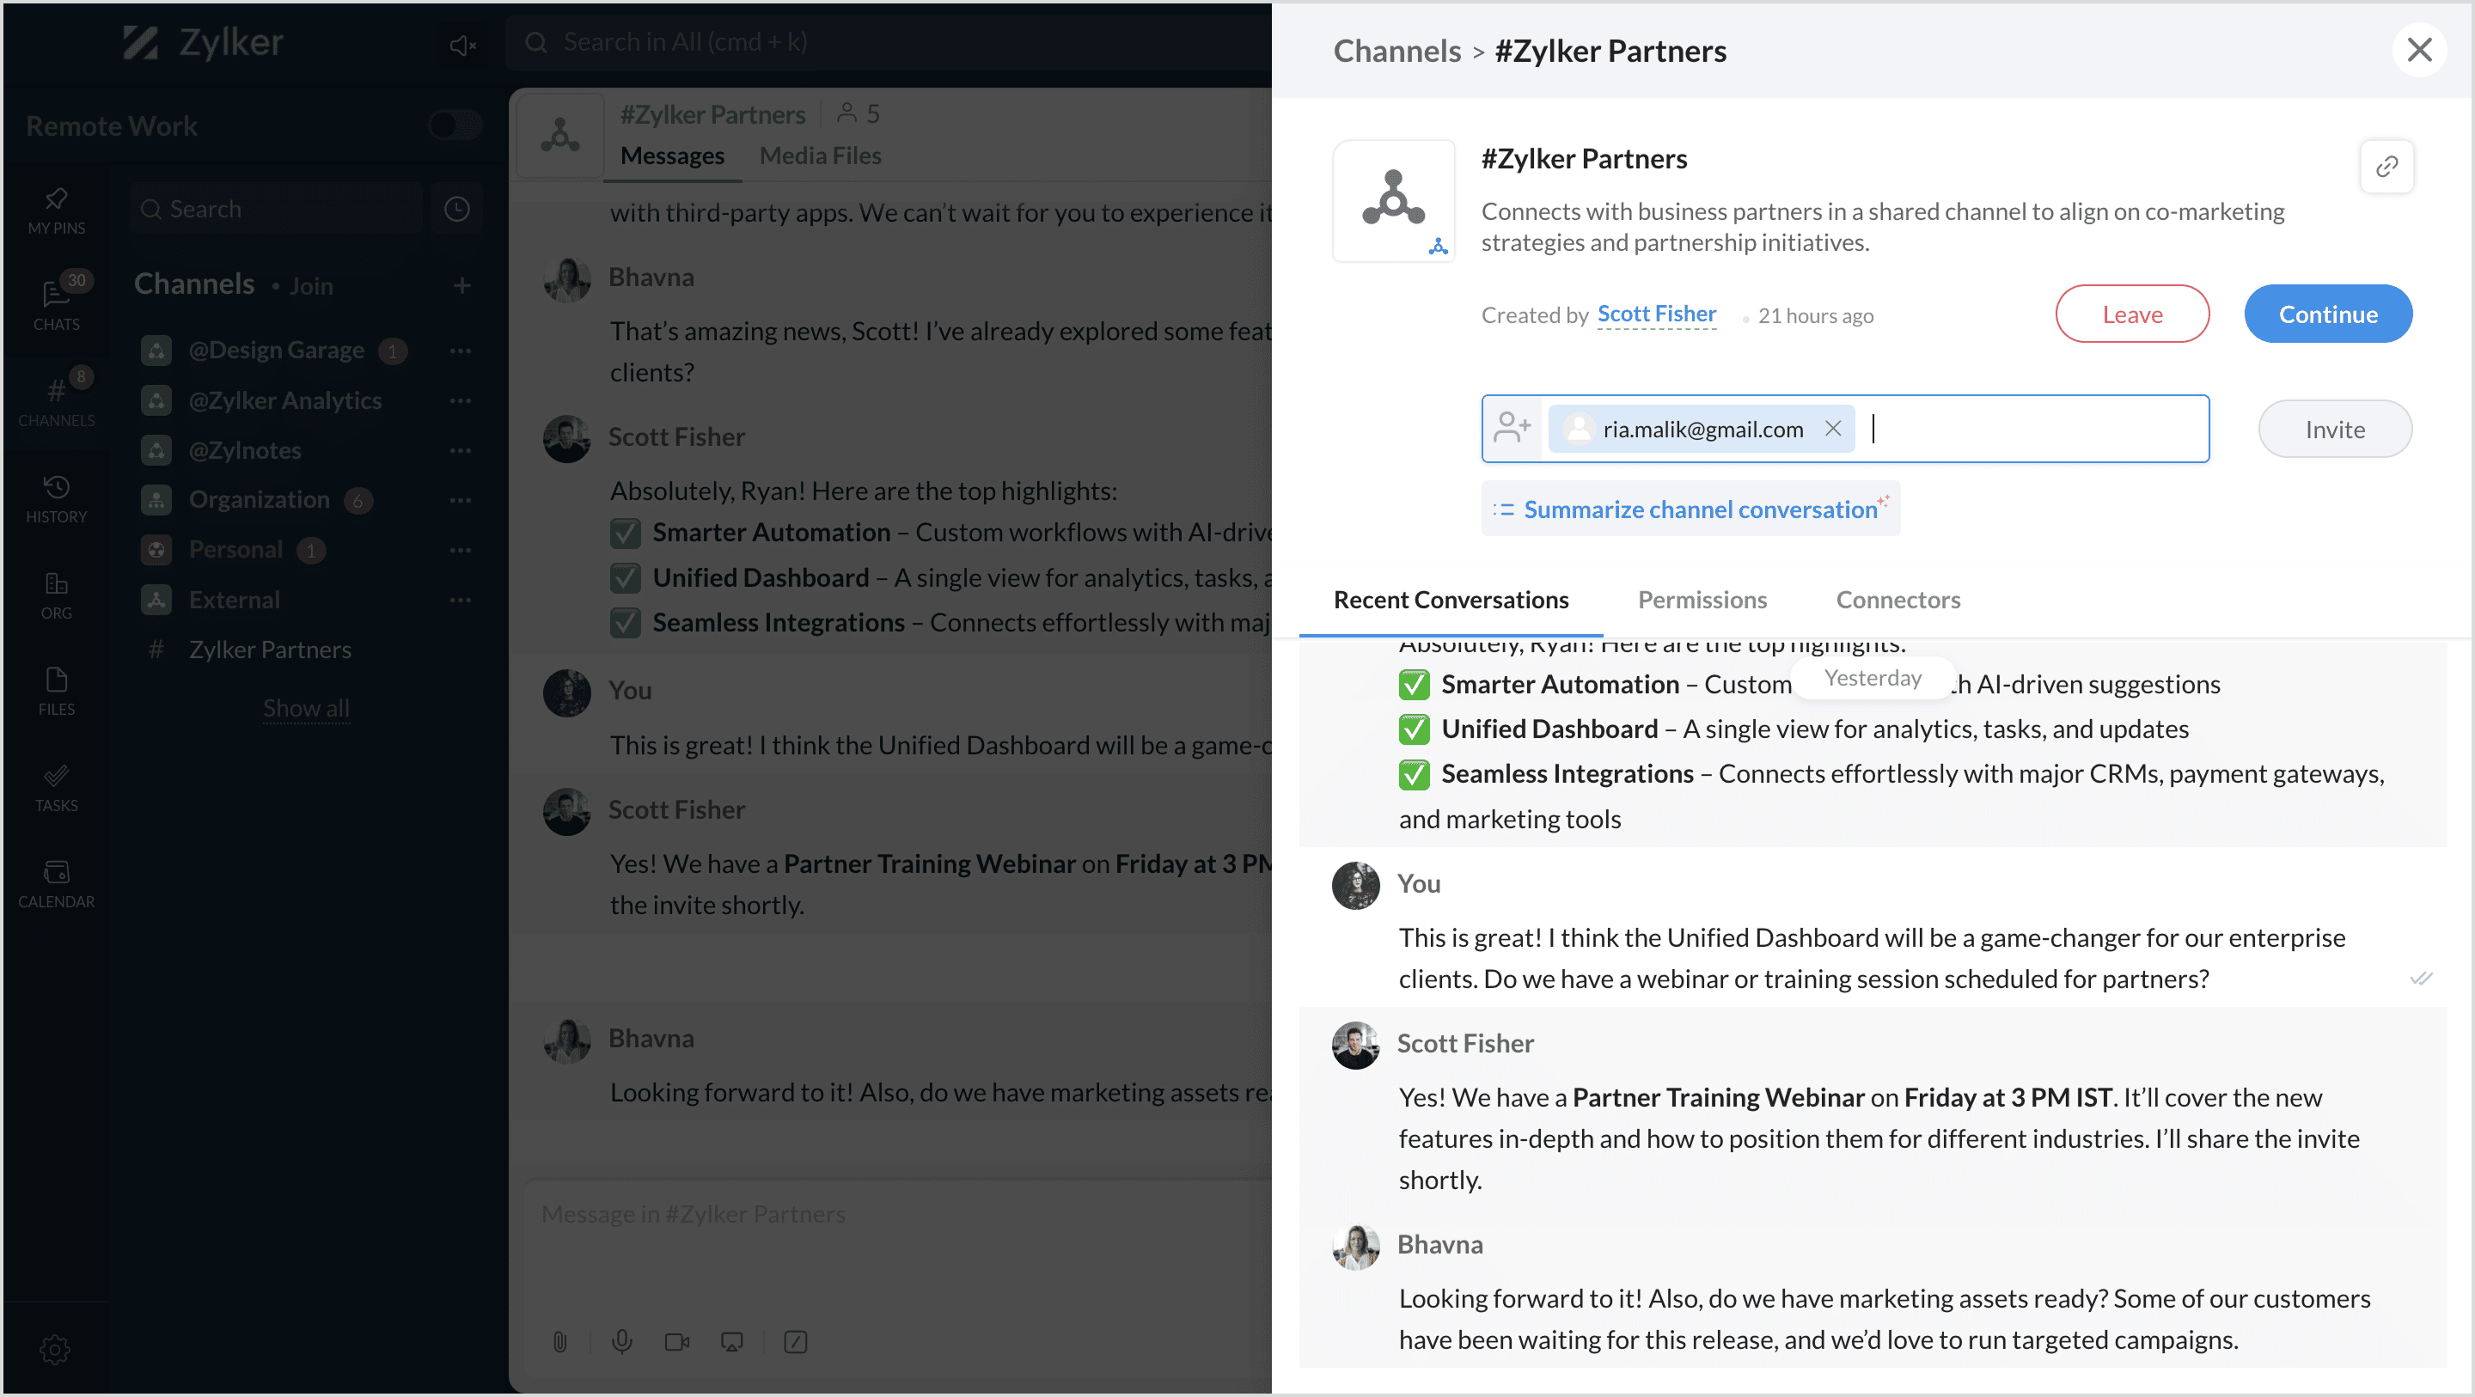Viewport: 2475px width, 1397px height.
Task: Open the @Design Garage channel
Action: [x=275, y=350]
